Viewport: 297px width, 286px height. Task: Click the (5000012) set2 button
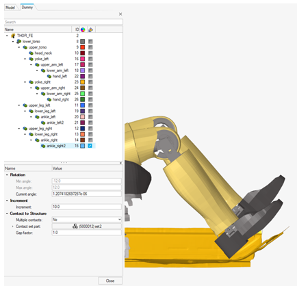(86, 226)
